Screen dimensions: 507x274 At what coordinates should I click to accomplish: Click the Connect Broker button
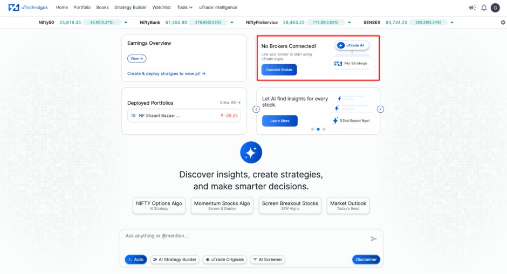click(279, 70)
